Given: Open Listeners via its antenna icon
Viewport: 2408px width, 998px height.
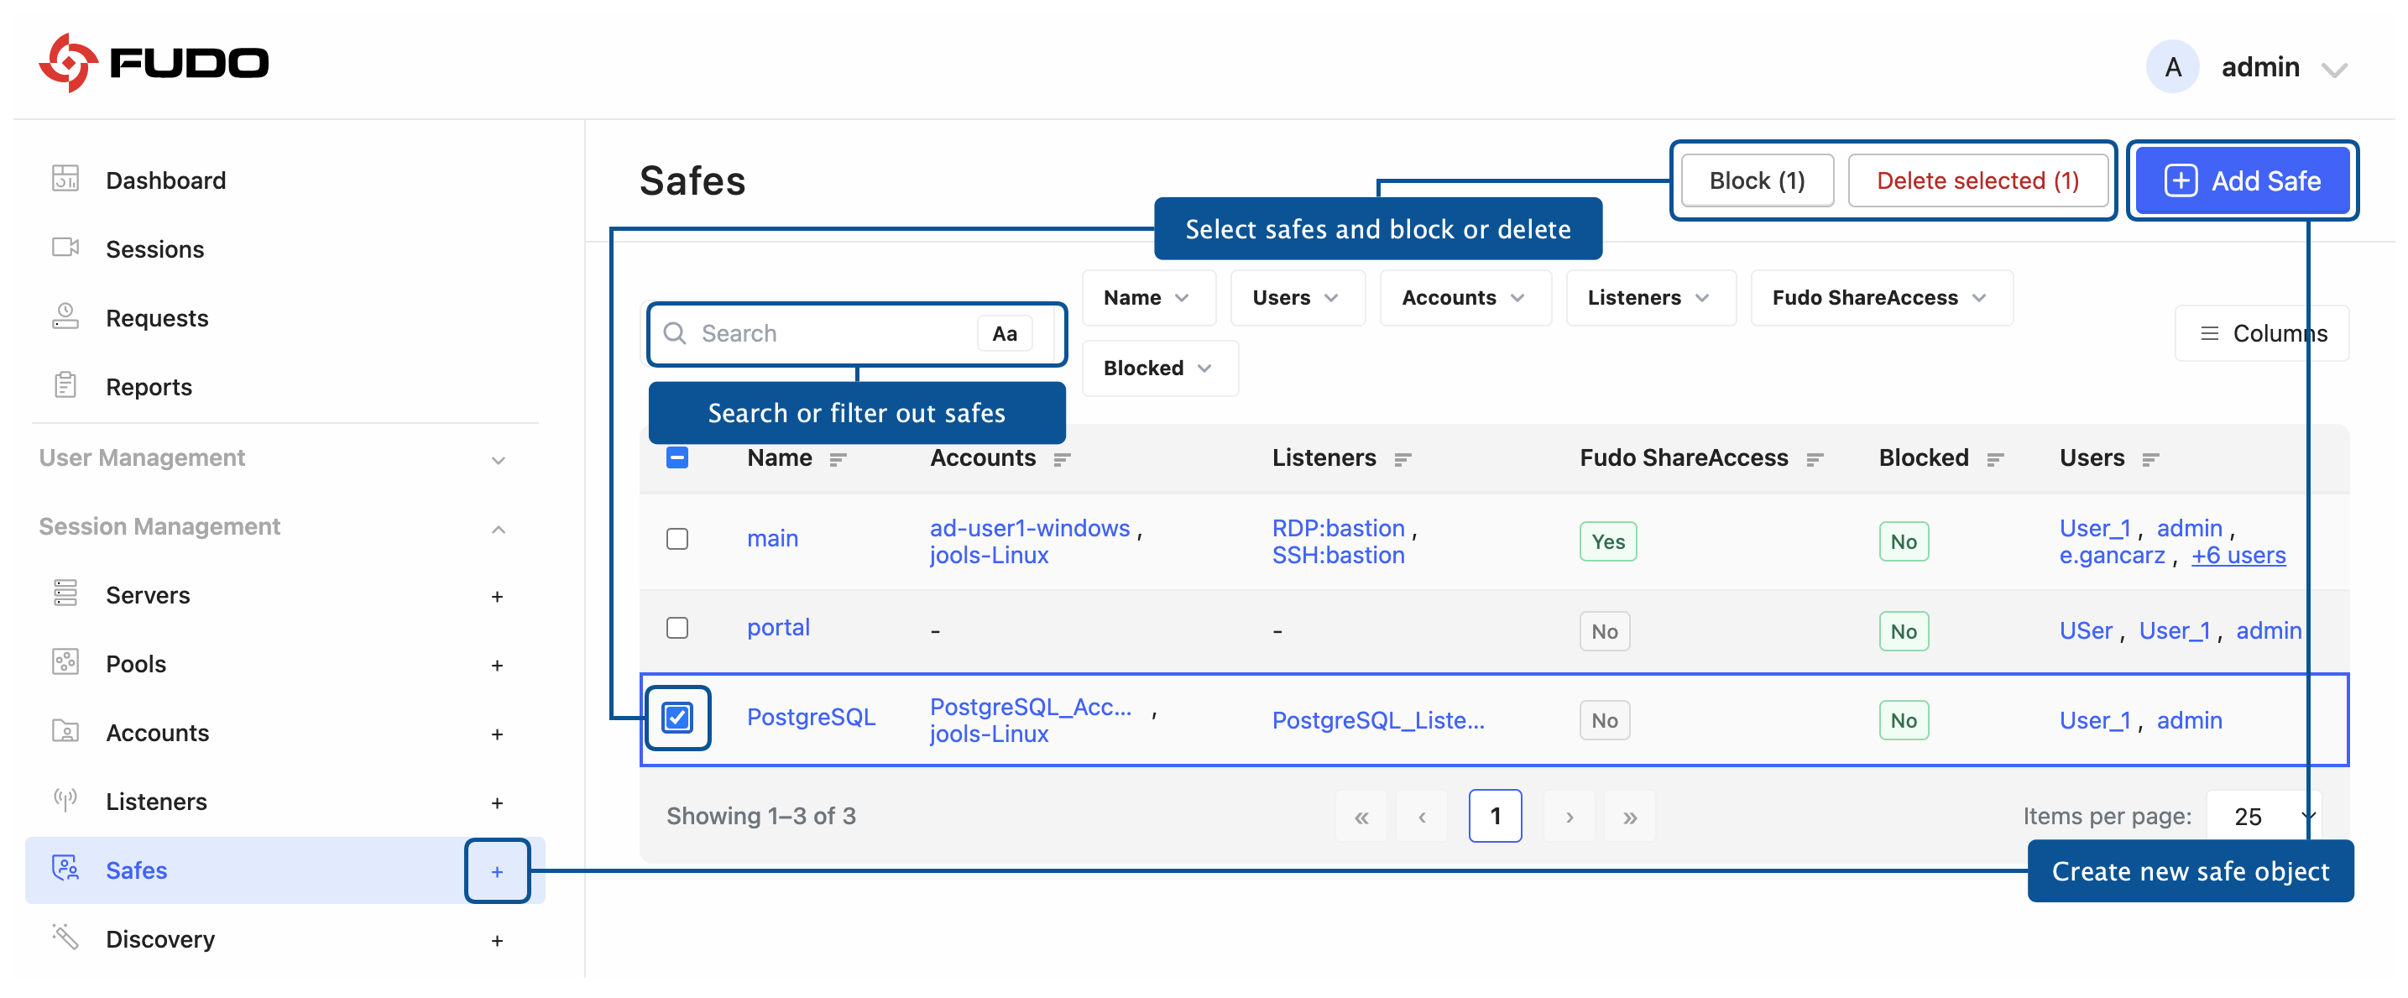Looking at the screenshot, I should (65, 800).
